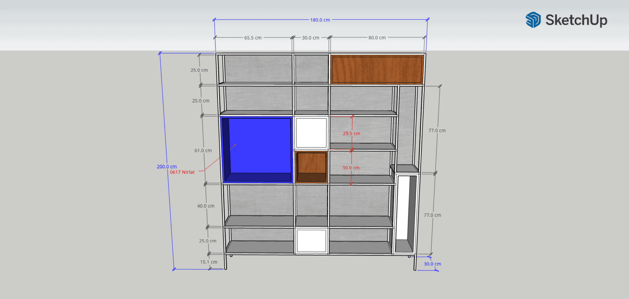This screenshot has height=299, width=629.
Task: Select the red 30.0 cm dimension label
Action: click(351, 168)
